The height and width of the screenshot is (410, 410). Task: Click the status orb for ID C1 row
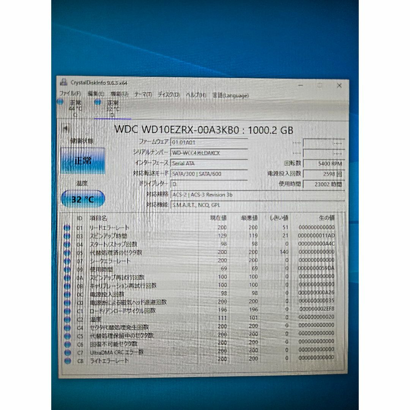tap(67, 311)
